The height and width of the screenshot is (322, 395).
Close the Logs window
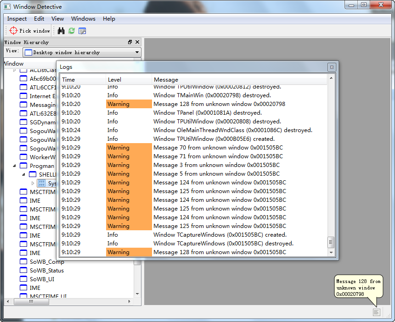(332, 67)
